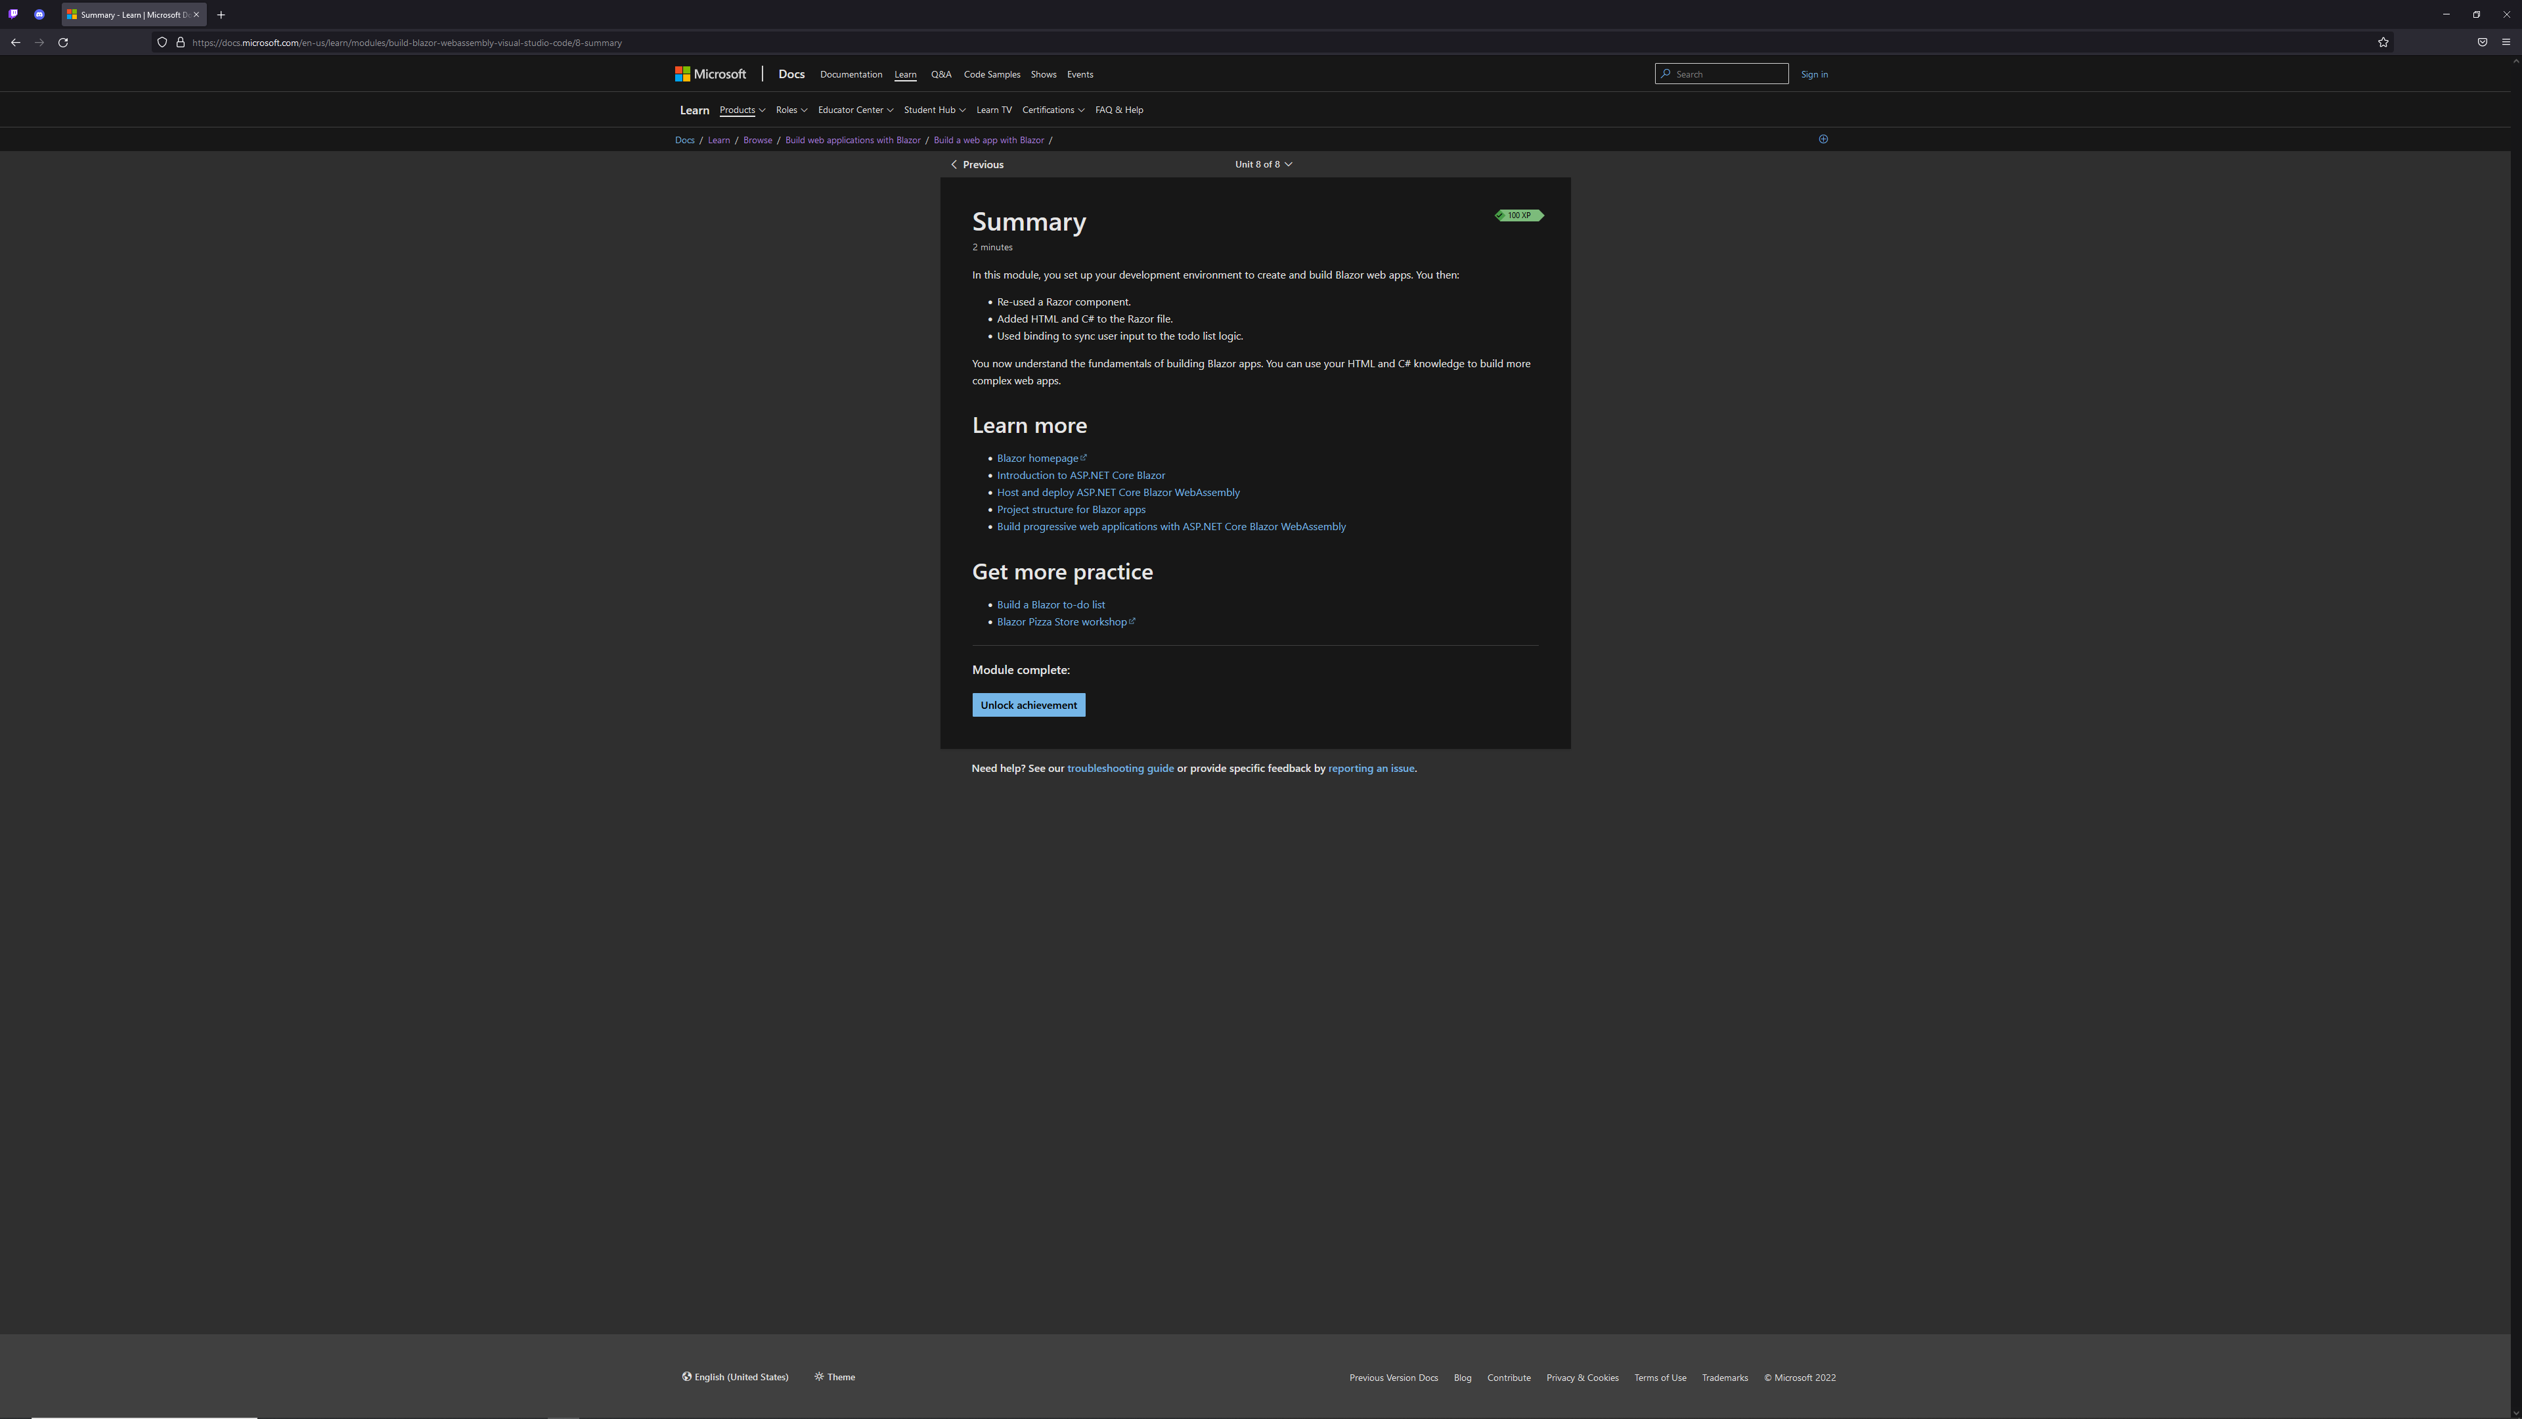Click Sign in
Screen dimensions: 2522x1419
coord(1814,74)
